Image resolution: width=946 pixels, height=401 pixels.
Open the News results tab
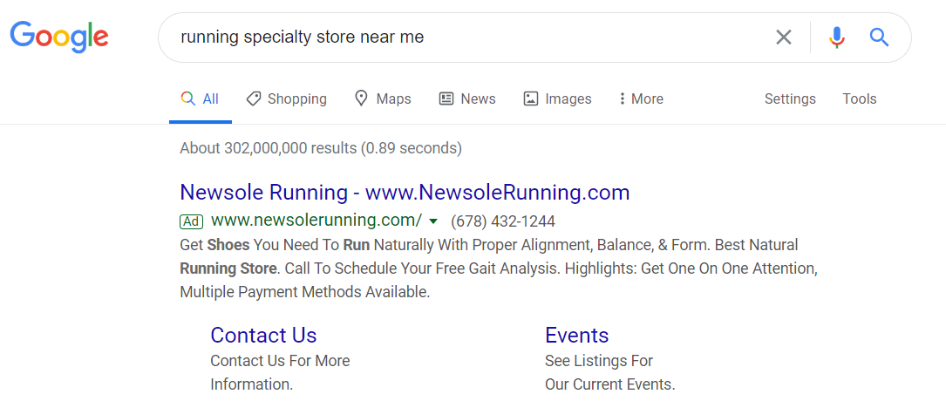click(x=466, y=99)
